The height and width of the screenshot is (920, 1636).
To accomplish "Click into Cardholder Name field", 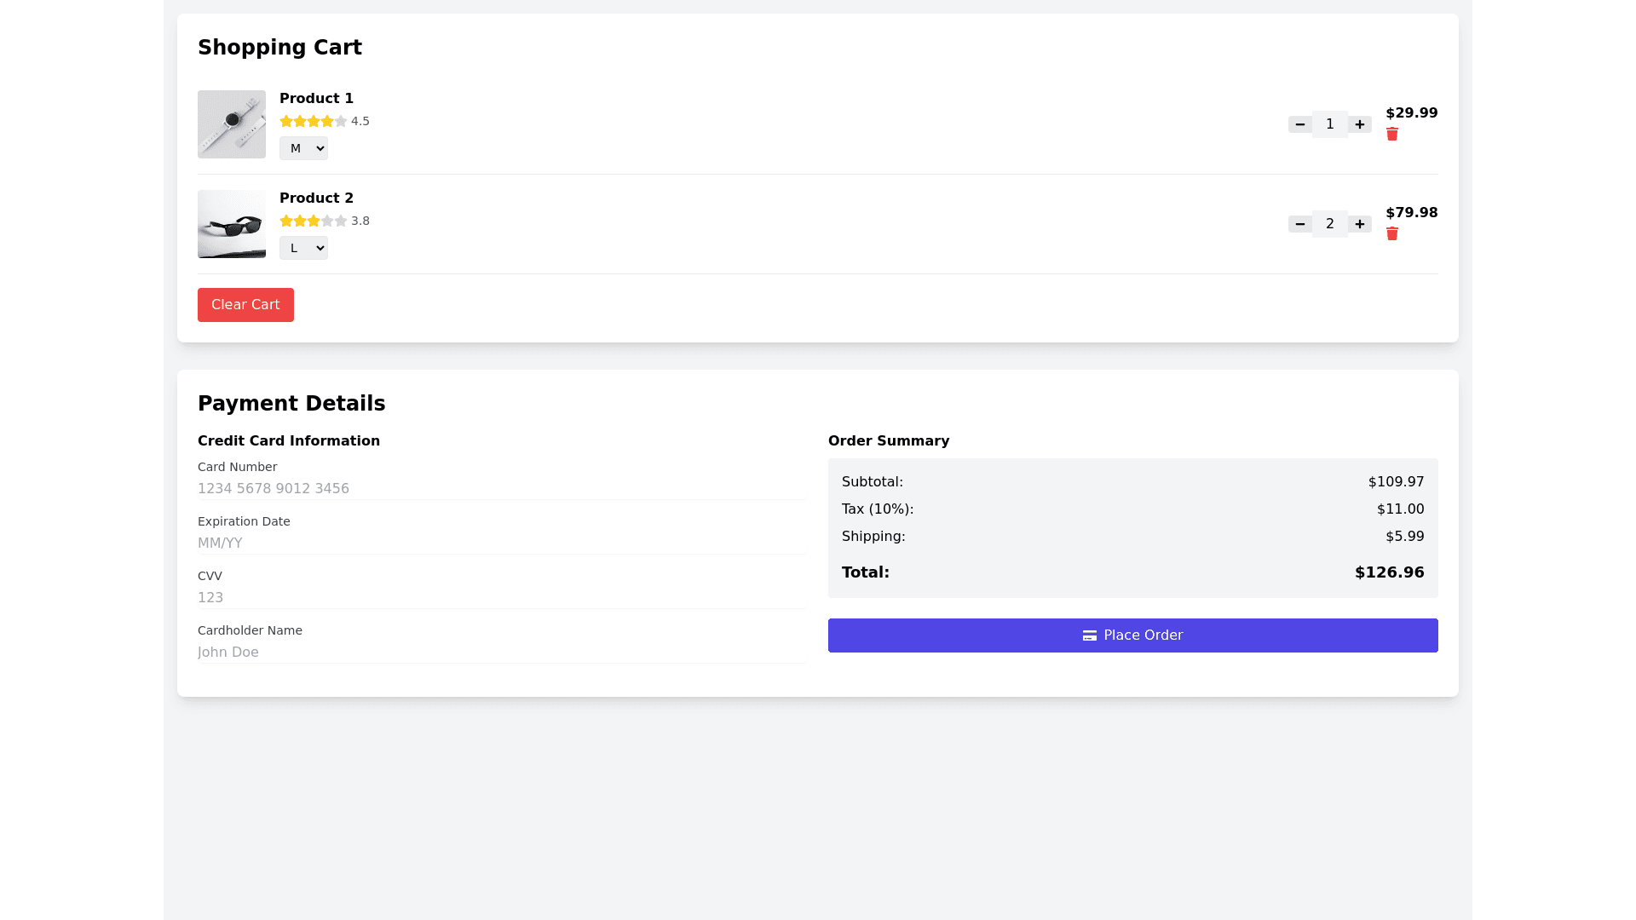I will click(501, 653).
